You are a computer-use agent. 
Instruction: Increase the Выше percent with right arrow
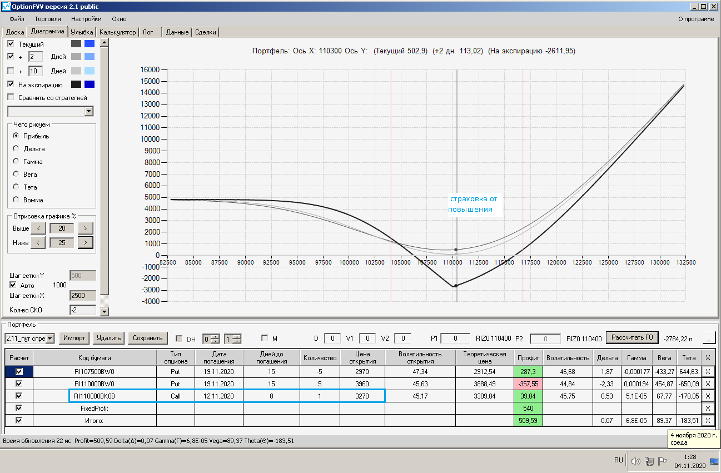coord(85,228)
